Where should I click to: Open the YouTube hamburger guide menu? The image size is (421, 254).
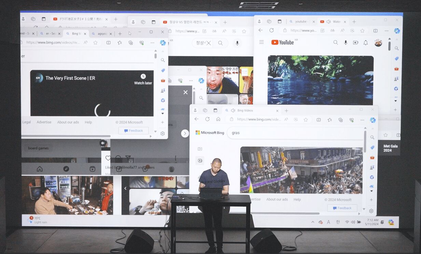pos(262,42)
